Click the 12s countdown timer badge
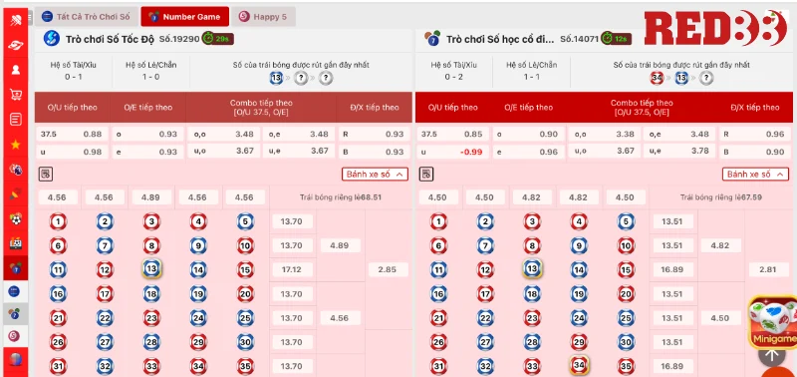This screenshot has width=797, height=377. coord(616,39)
